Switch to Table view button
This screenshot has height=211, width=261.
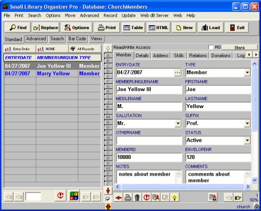pyautogui.click(x=133, y=27)
